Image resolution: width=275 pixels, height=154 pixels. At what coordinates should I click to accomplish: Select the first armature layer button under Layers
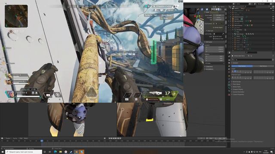(233, 71)
